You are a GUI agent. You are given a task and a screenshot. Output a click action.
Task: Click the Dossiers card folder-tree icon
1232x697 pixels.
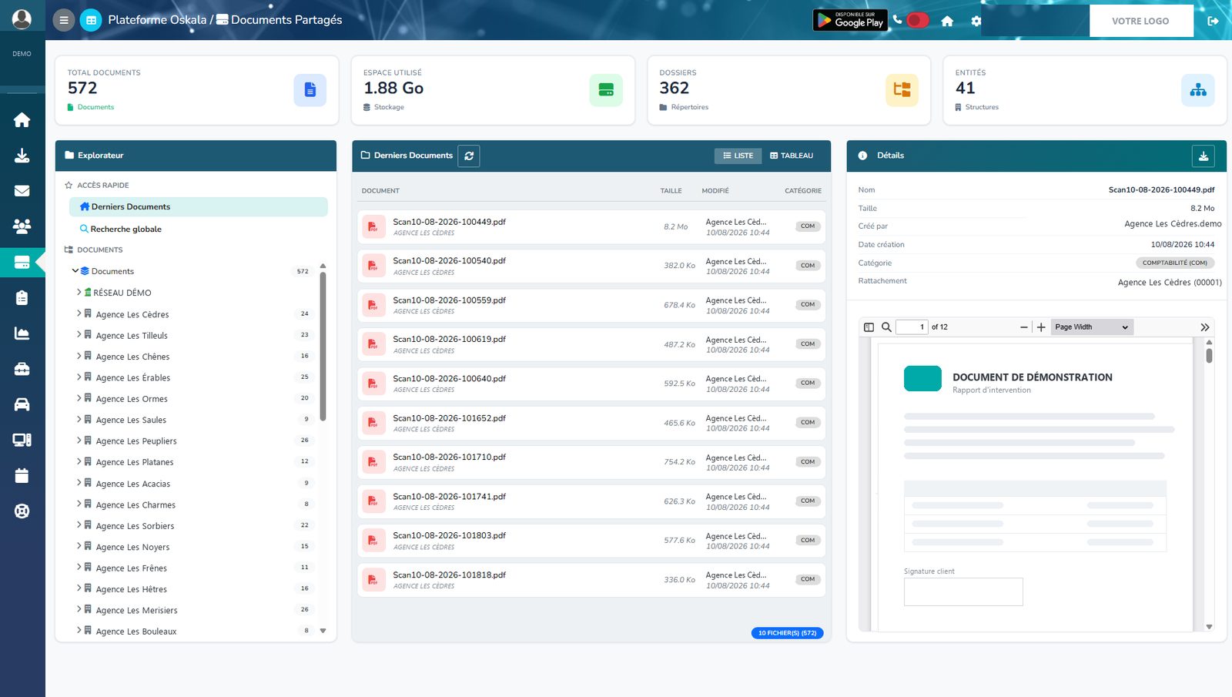pos(902,90)
